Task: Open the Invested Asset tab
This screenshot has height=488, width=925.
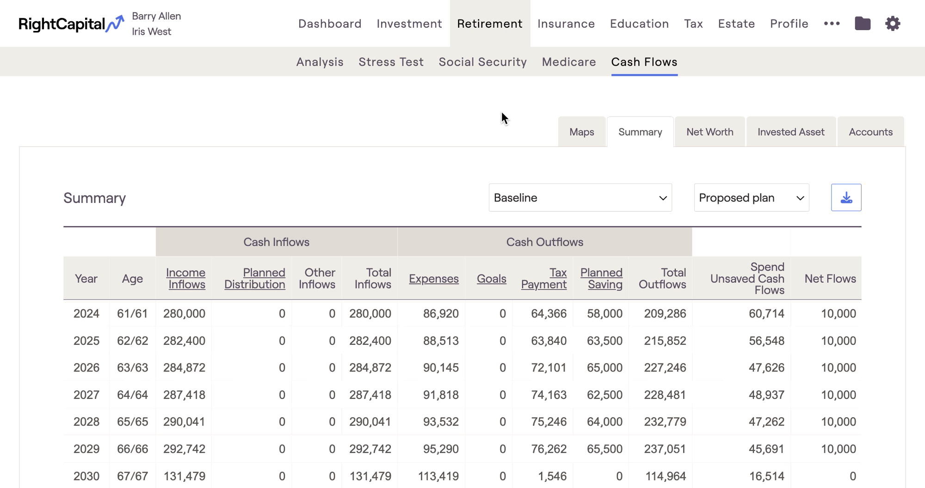Action: pos(790,132)
